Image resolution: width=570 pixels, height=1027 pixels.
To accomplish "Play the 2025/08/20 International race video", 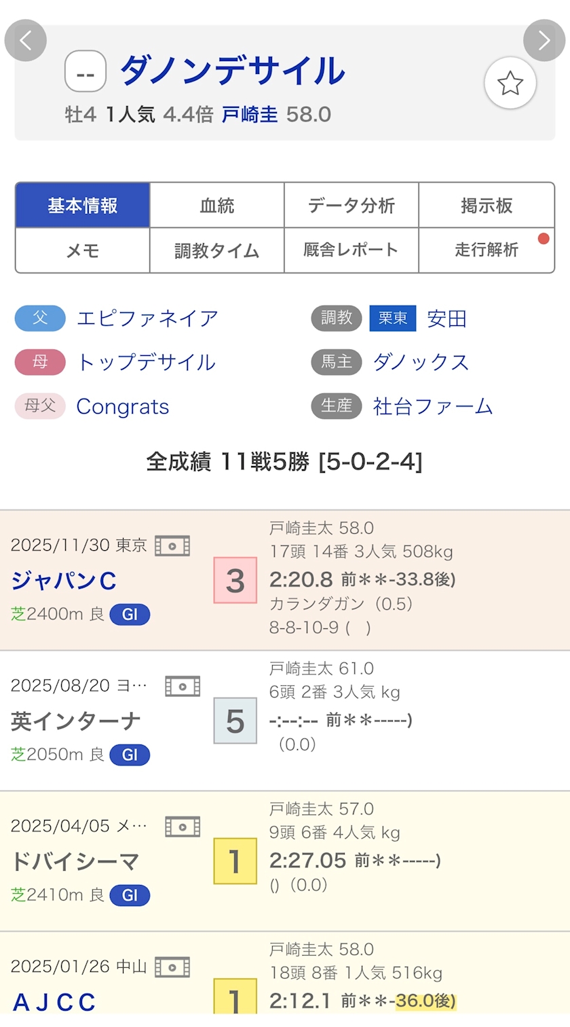I will coord(183,686).
